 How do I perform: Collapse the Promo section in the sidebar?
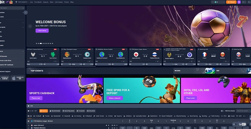click(12, 51)
